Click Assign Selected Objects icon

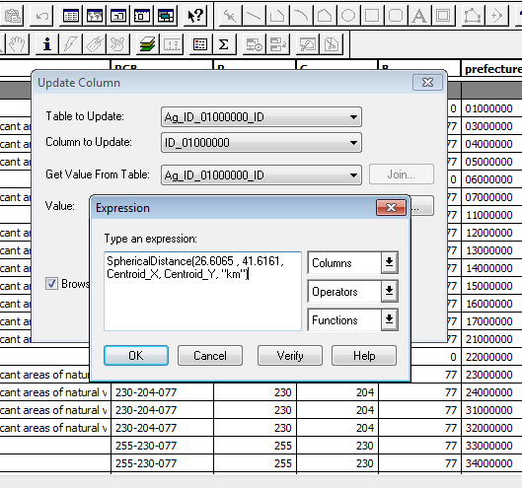coord(277,44)
